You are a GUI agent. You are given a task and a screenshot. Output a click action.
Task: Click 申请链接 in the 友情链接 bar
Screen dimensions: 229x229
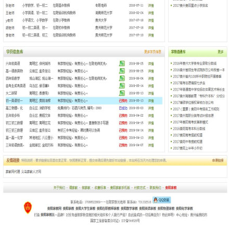pyautogui.click(x=218, y=160)
